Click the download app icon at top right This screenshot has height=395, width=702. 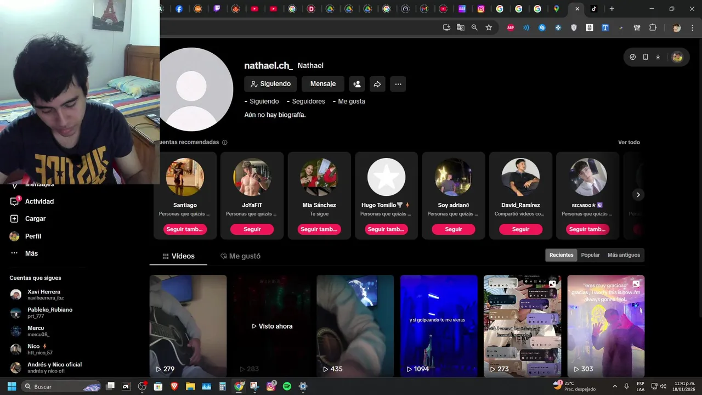658,57
